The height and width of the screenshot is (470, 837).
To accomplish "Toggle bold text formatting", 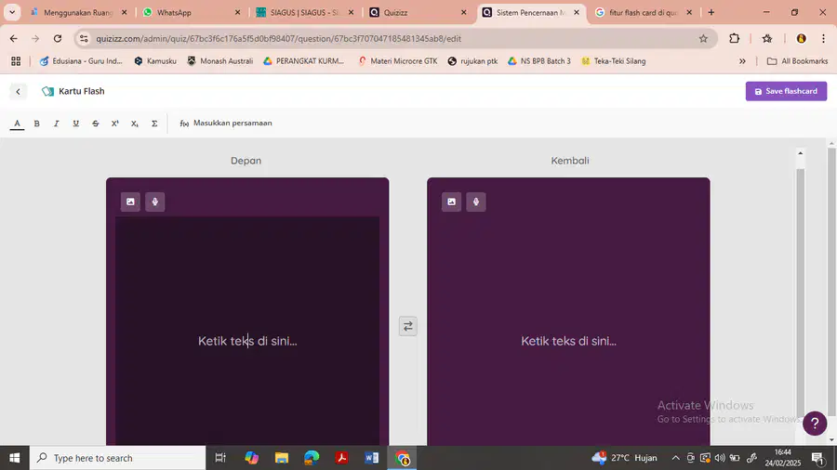I will tap(37, 124).
